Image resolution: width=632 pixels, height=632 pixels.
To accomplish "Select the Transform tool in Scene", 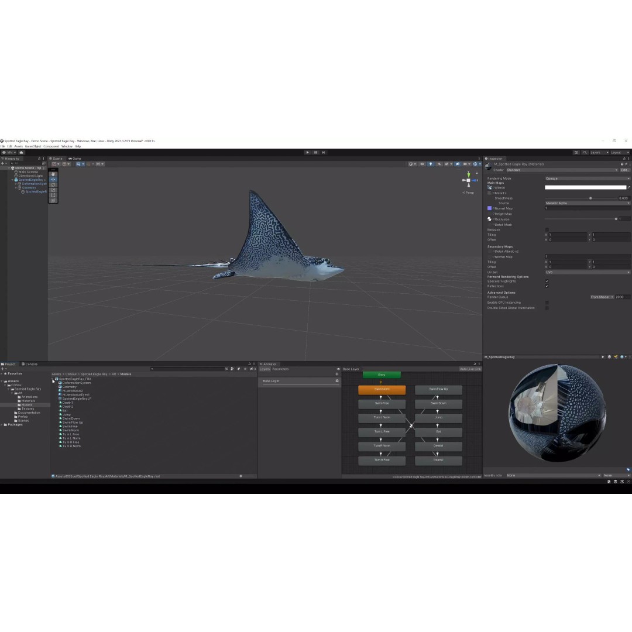I will click(53, 200).
